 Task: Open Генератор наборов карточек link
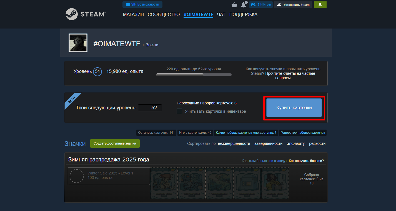(303, 133)
